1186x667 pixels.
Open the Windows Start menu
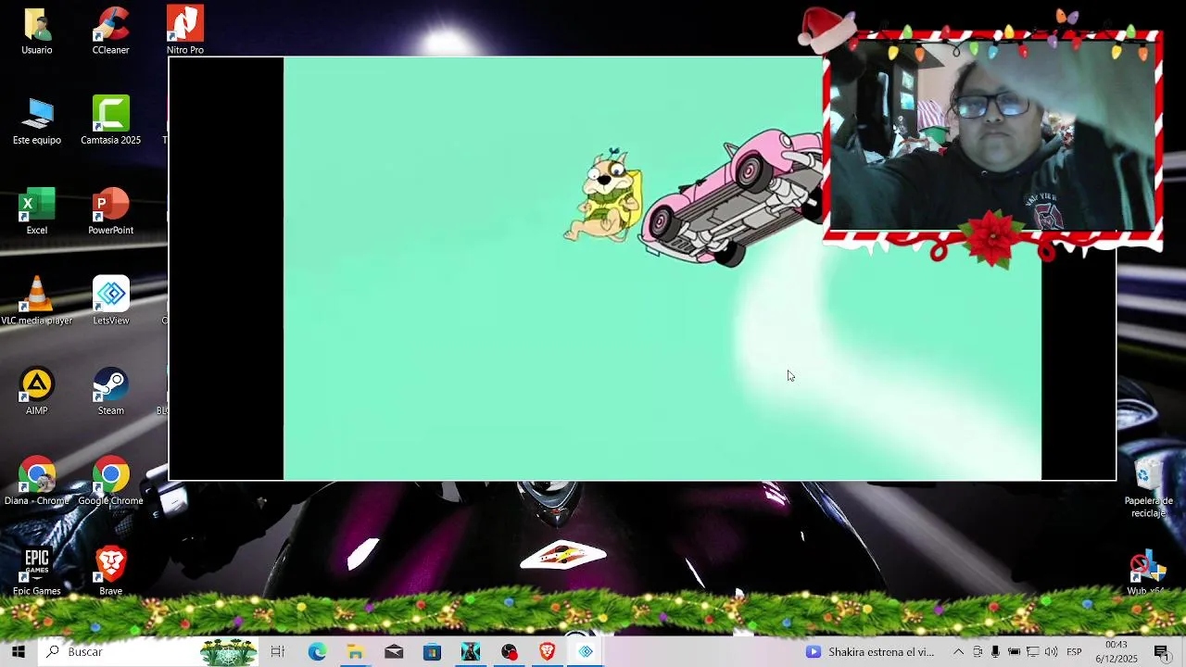[x=18, y=652]
